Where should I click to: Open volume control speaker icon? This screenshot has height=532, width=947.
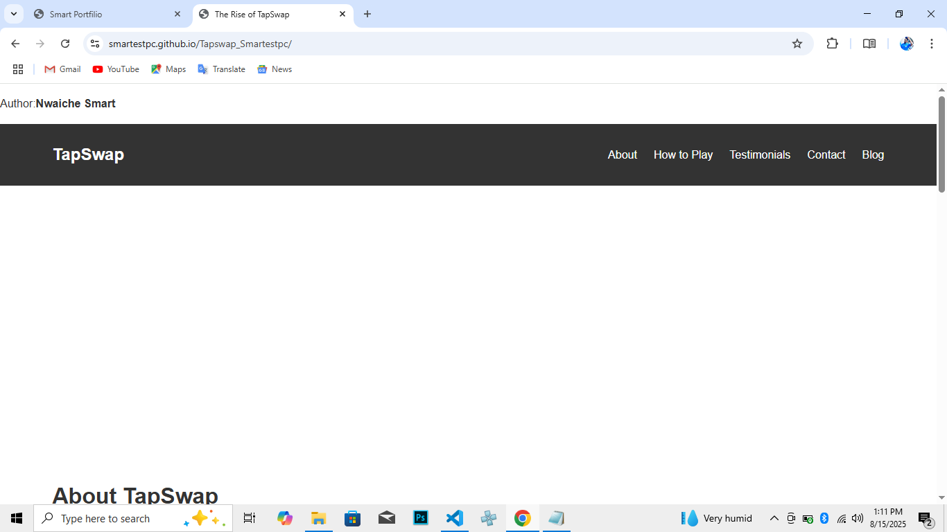pyautogui.click(x=858, y=518)
